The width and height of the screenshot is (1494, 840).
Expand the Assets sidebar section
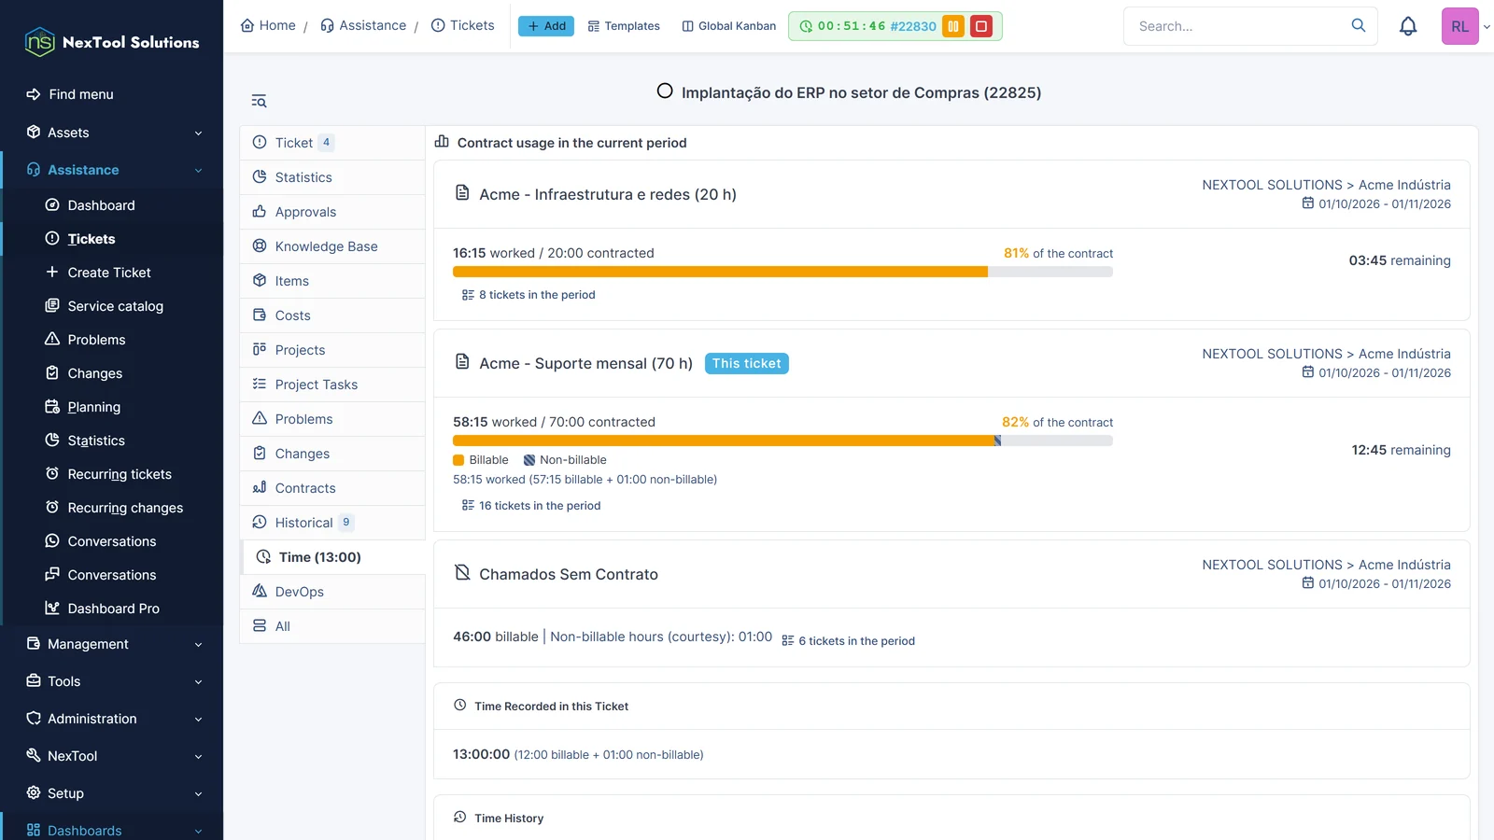click(112, 133)
